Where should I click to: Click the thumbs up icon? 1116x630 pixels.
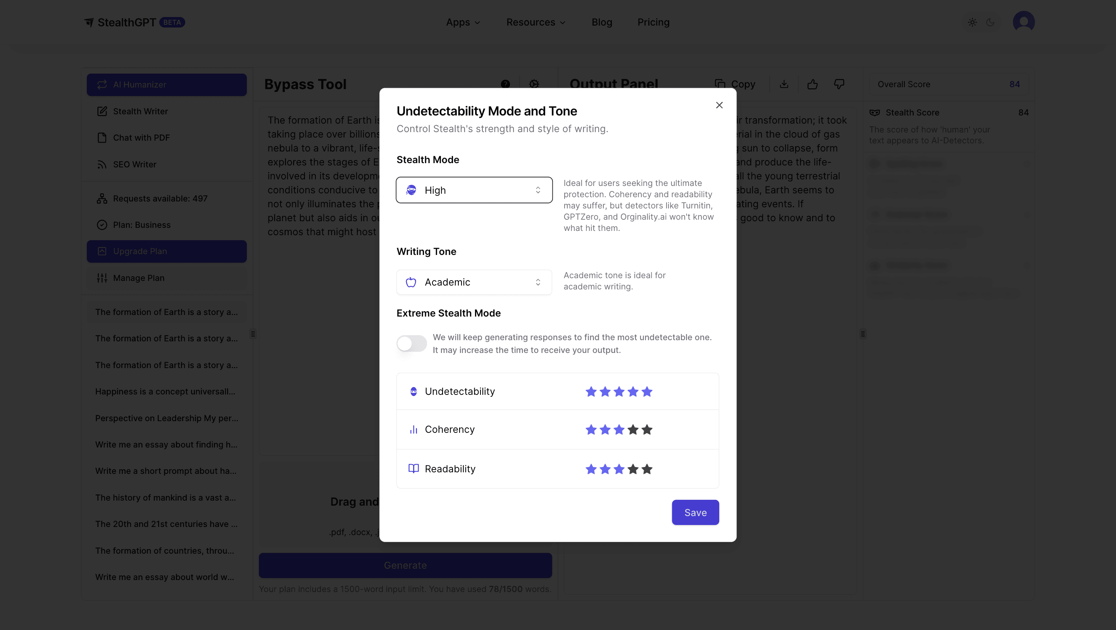point(812,84)
